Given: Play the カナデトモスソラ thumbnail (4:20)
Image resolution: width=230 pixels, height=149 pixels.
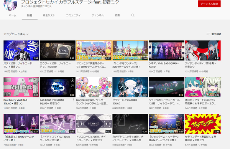Looking at the screenshot, I should point(130,124).
